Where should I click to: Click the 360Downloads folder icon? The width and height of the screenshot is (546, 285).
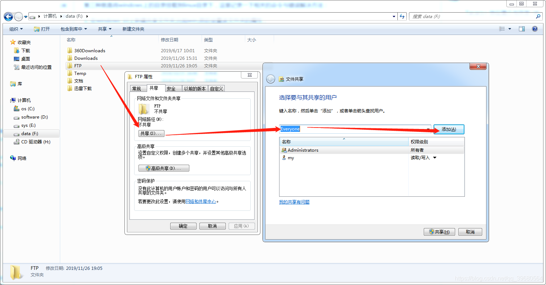(70, 50)
